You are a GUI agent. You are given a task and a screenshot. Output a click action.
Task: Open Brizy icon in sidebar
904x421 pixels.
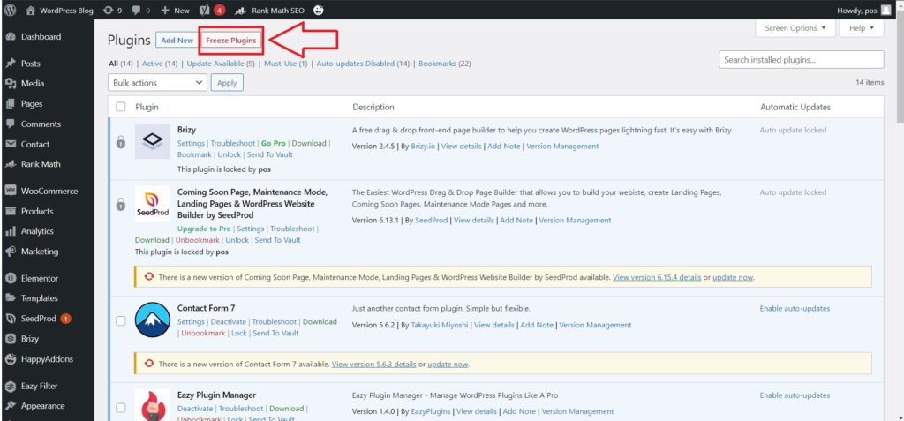pos(11,339)
